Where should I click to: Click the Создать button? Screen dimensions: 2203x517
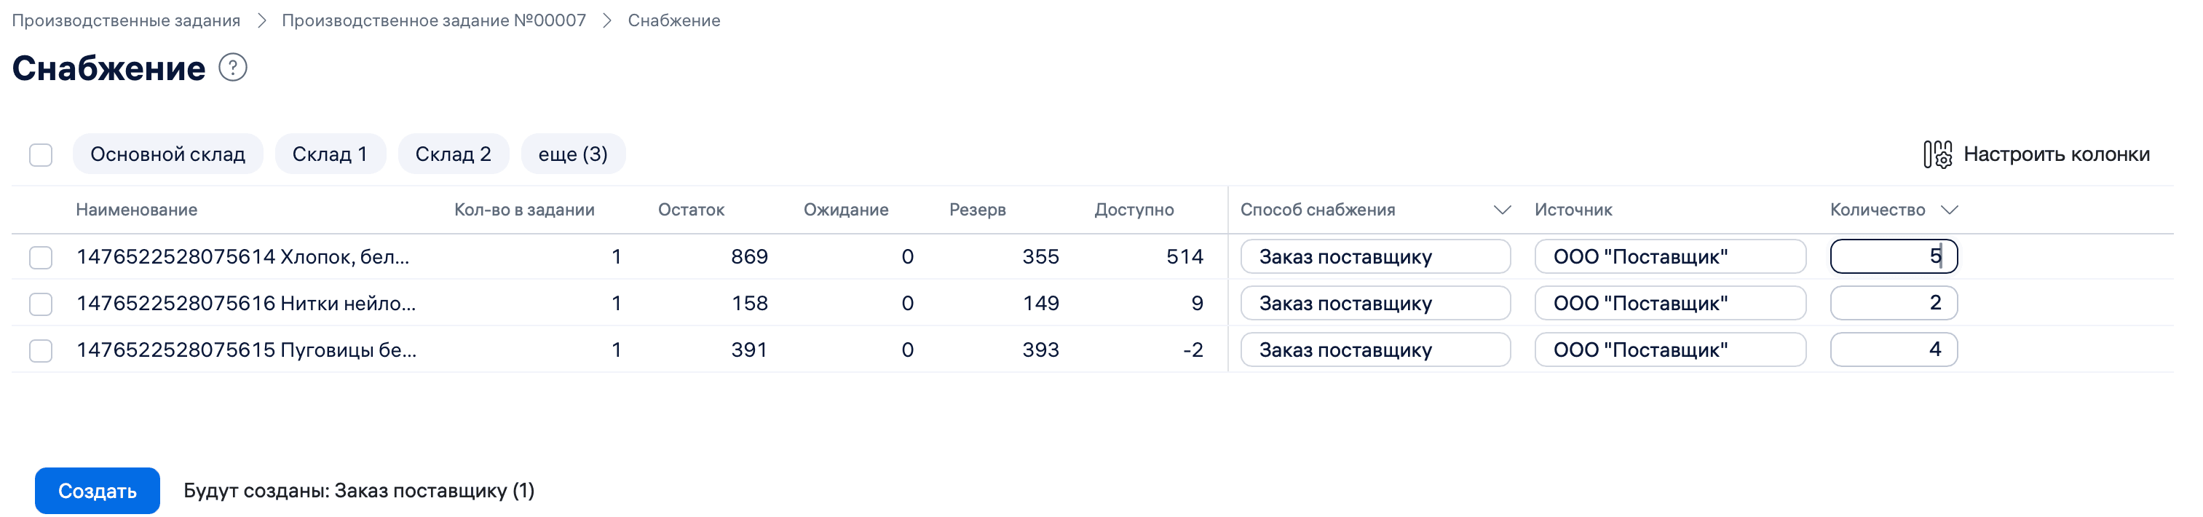point(97,491)
